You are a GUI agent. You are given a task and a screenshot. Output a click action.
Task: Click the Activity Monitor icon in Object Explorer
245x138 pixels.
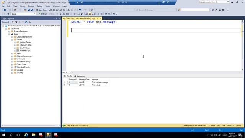pos(30,22)
